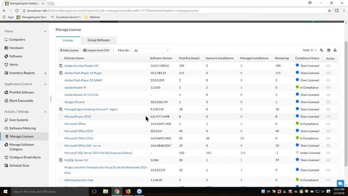
Task: Select the ManageEngine Desktop Central browser tab
Action: point(24,3)
